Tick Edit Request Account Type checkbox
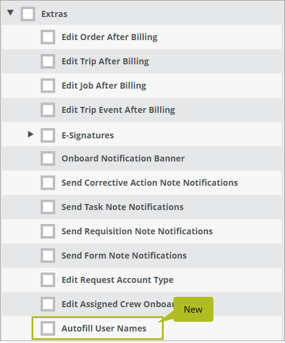Viewport: 285px width, 343px height. click(x=48, y=280)
